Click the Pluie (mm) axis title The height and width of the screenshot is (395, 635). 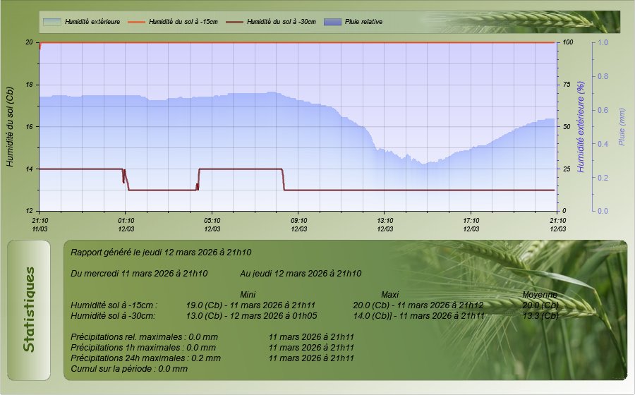622,127
